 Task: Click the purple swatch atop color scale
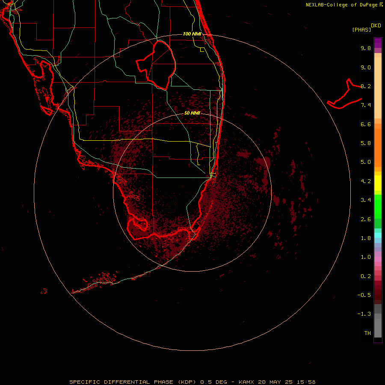(x=378, y=43)
